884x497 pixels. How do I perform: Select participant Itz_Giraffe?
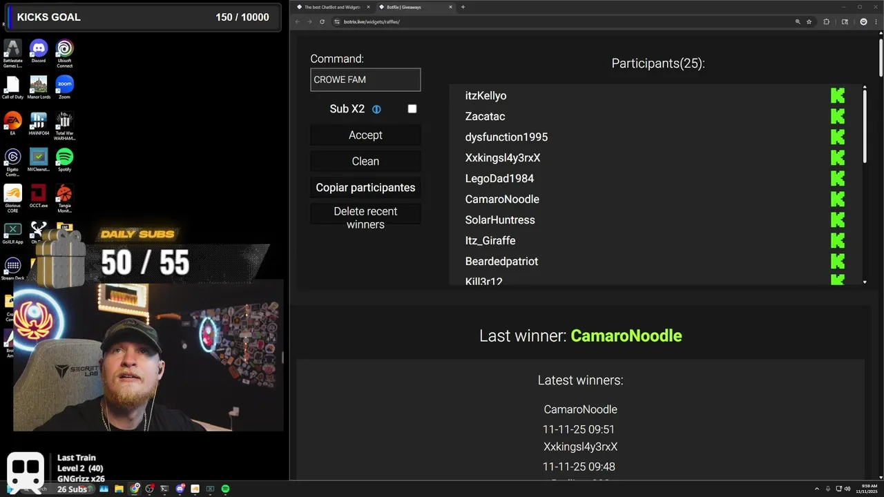(490, 241)
